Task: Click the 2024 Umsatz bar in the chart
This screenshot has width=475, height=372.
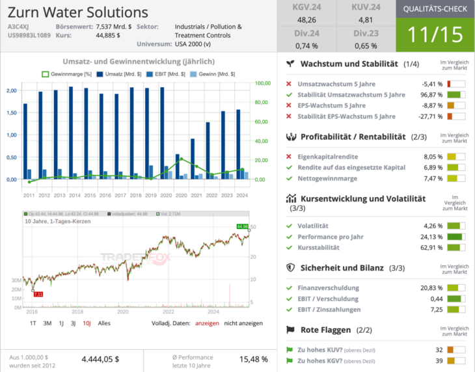Action: coord(238,144)
